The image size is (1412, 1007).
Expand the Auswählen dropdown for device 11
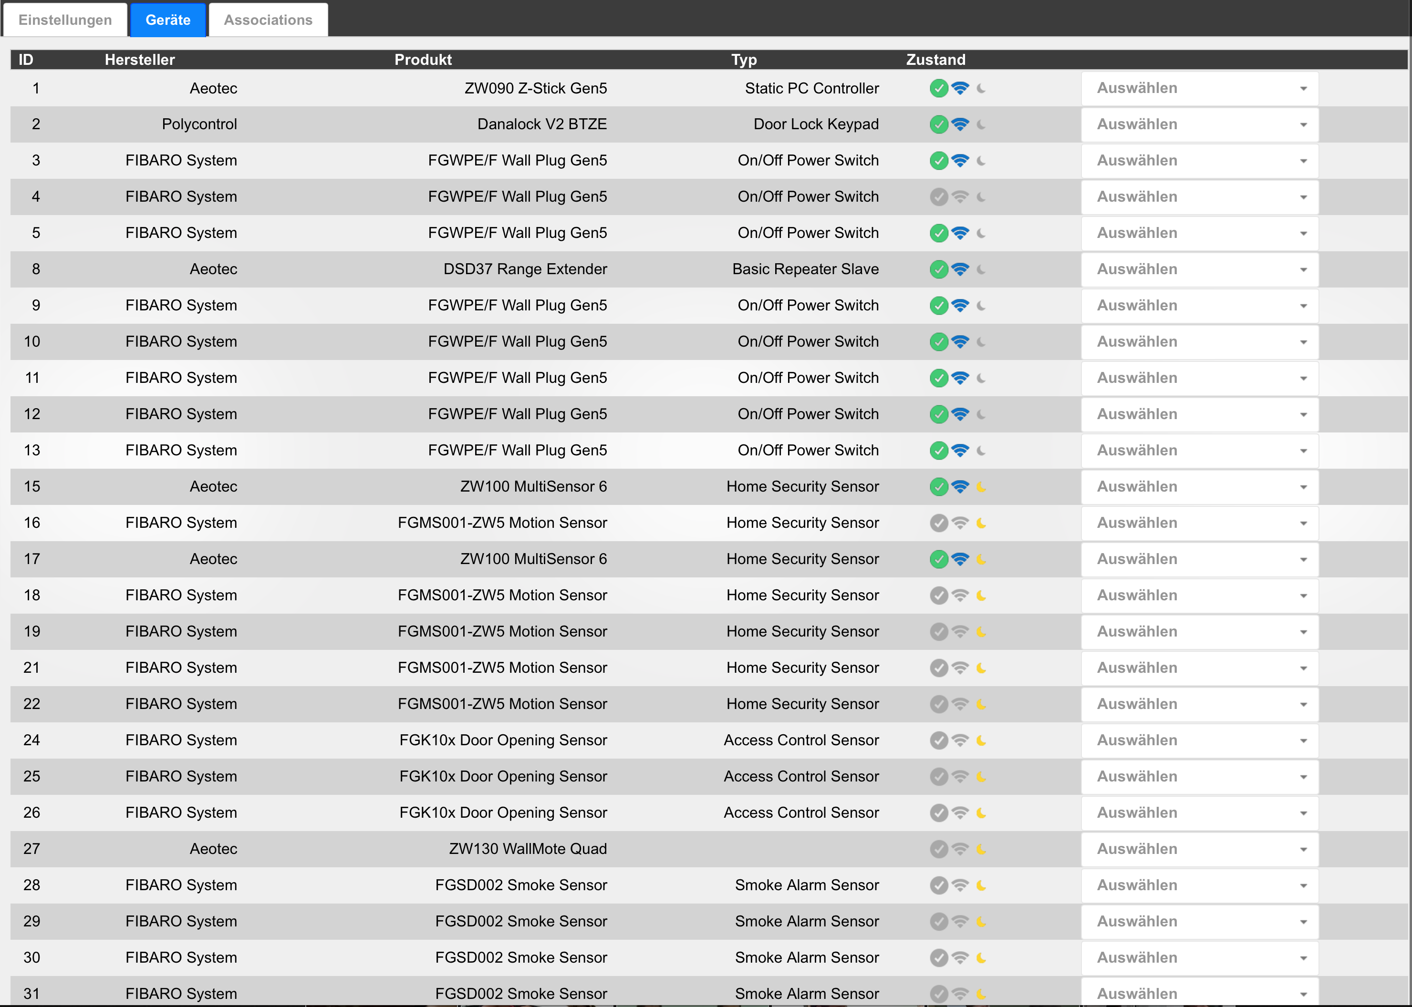[1200, 378]
